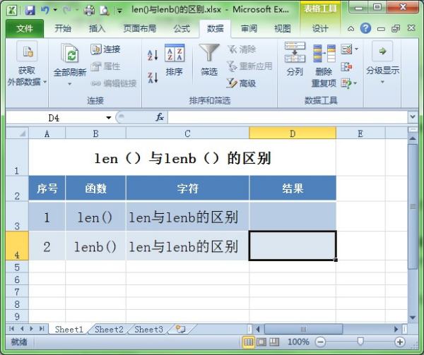Click the 100% zoom level button
Viewport: 424px width, 355px height.
click(x=298, y=342)
